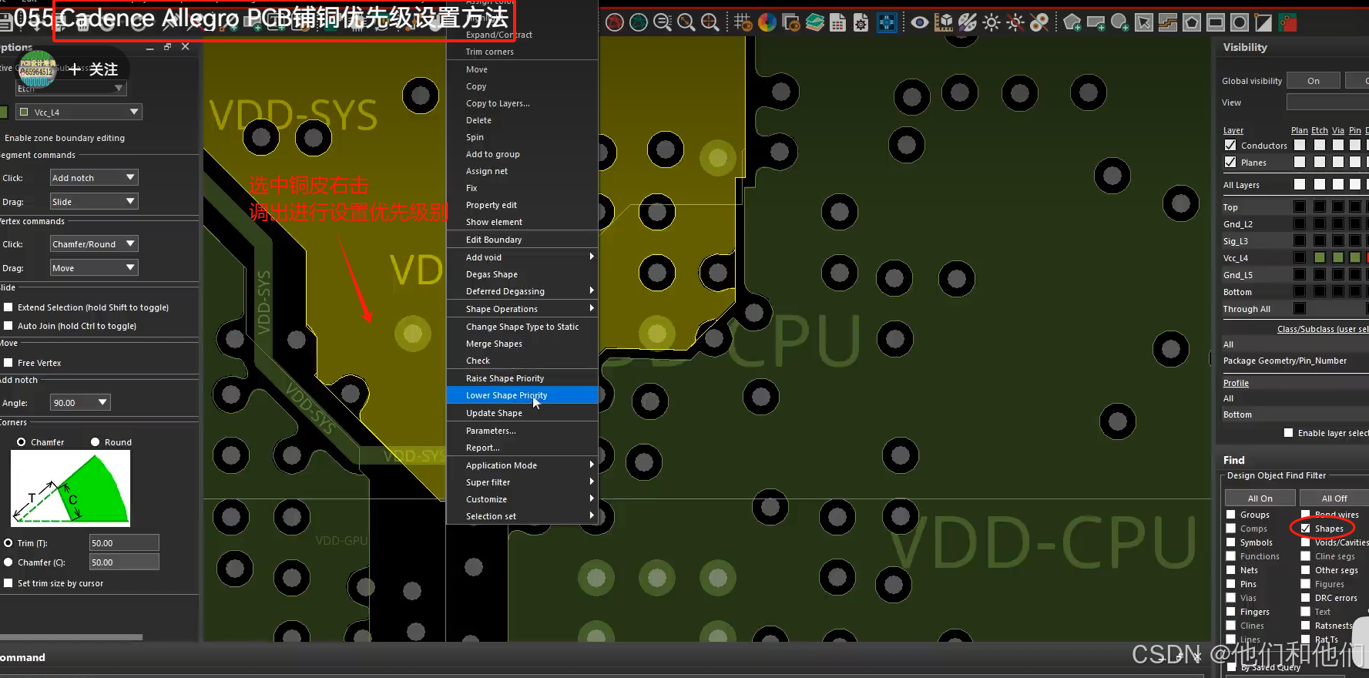Open the Chamfer/Round click dropdown
This screenshot has height=678, width=1369.
coord(94,244)
